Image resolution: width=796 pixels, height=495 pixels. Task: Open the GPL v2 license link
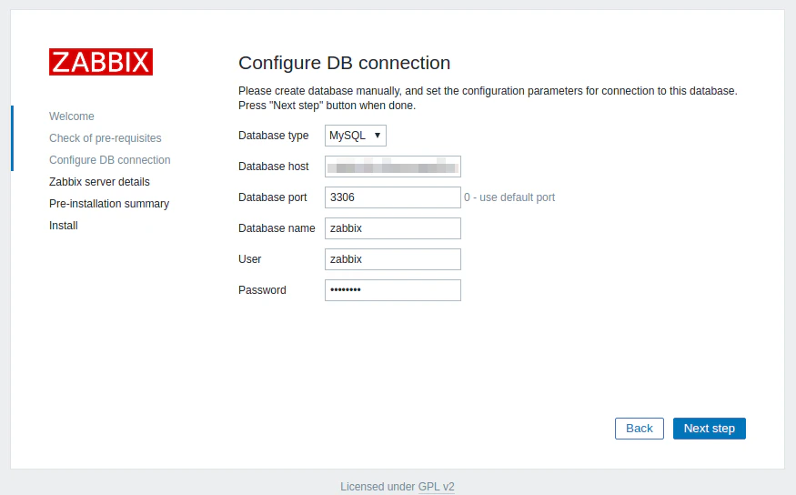tap(436, 487)
